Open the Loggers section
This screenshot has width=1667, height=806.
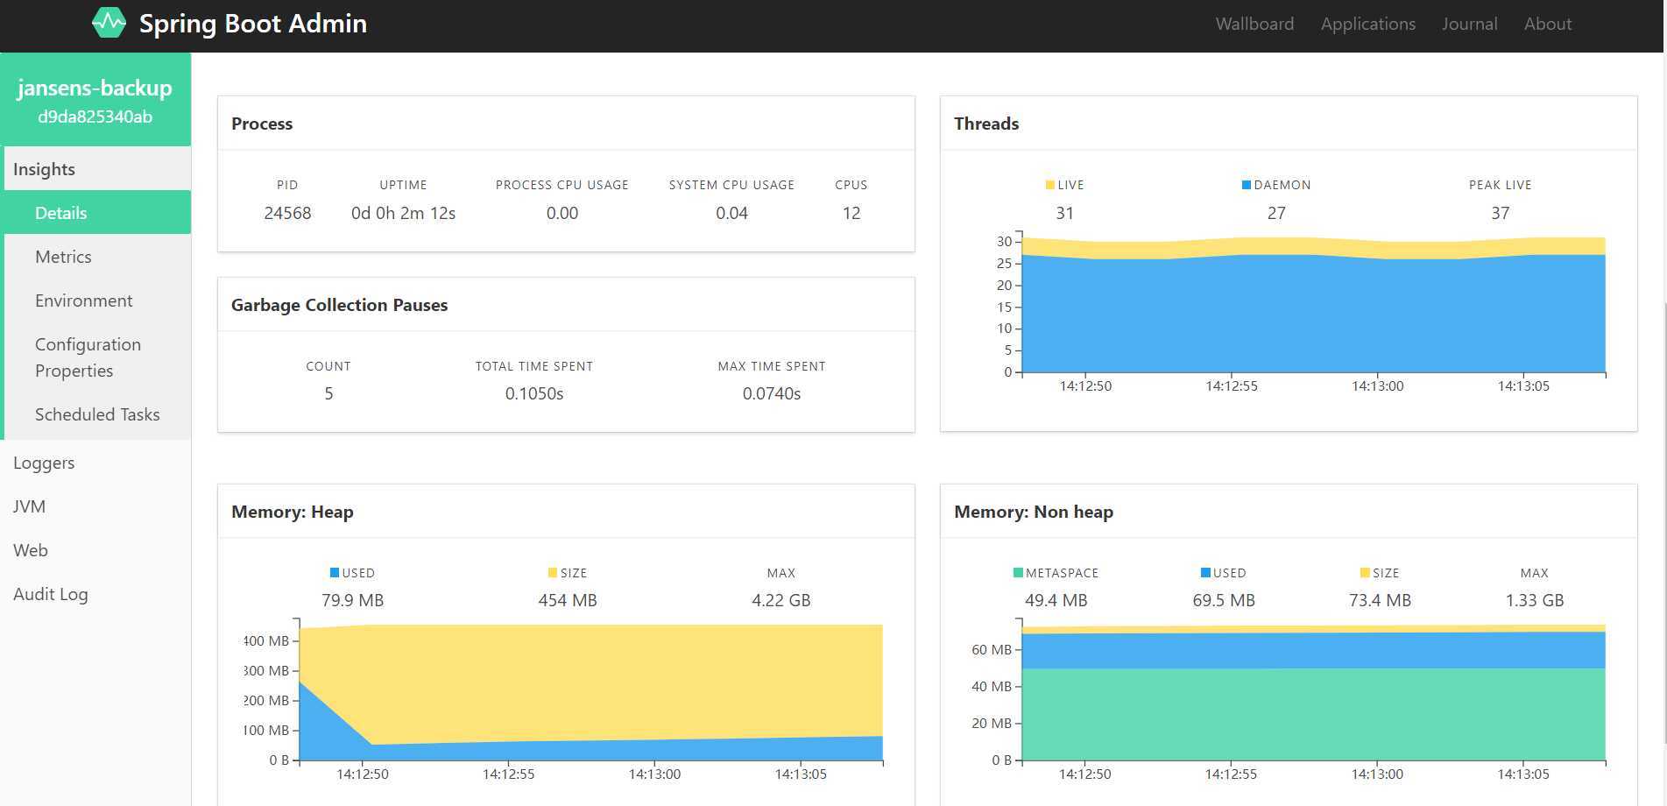[95, 463]
